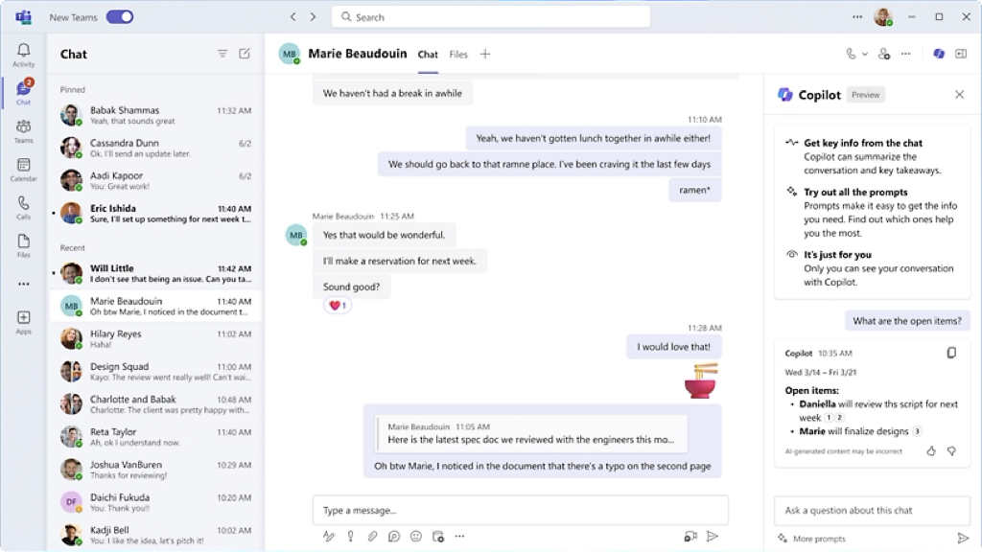Image resolution: width=982 pixels, height=552 pixels.
Task: Open more chat options in header
Action: 905,54
